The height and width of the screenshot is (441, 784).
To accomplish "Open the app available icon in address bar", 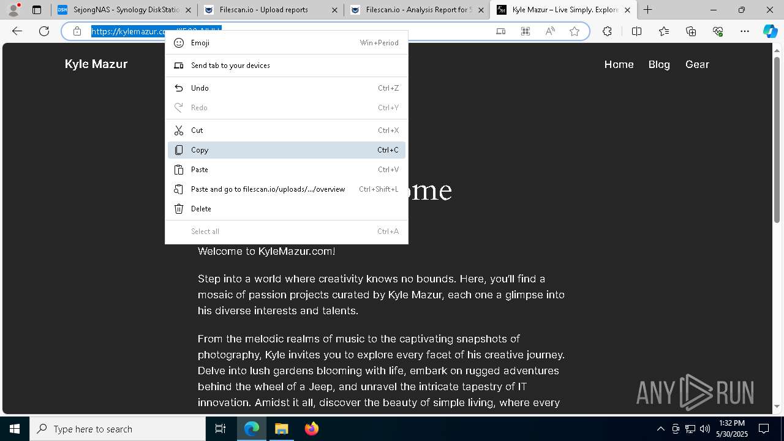I will pyautogui.click(x=501, y=31).
